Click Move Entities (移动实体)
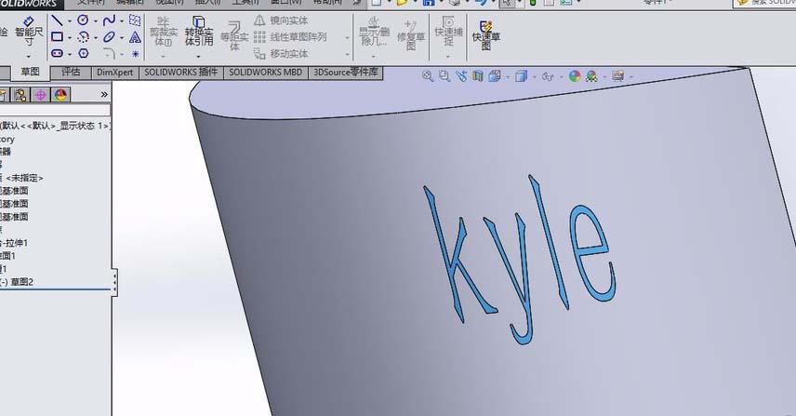 (281, 53)
